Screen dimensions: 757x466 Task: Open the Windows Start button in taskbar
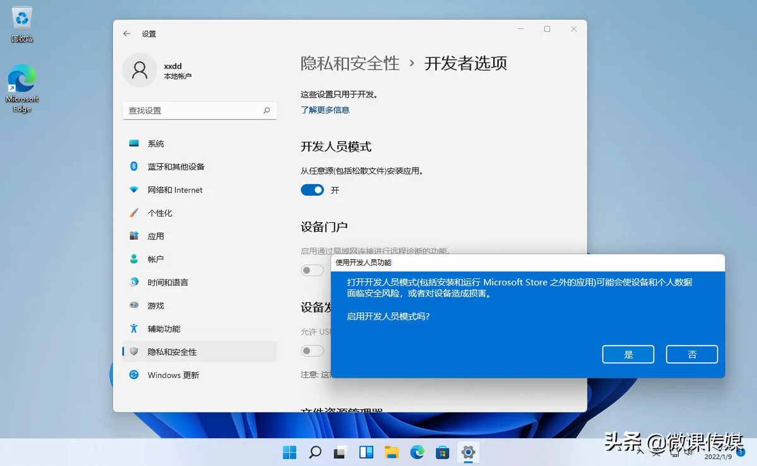[290, 452]
